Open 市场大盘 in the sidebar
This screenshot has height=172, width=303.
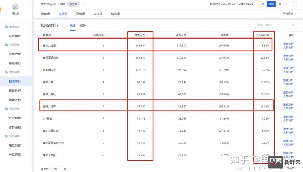click(x=15, y=54)
